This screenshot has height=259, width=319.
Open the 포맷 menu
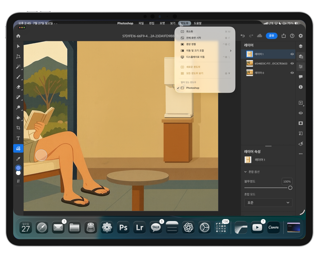[162, 23]
